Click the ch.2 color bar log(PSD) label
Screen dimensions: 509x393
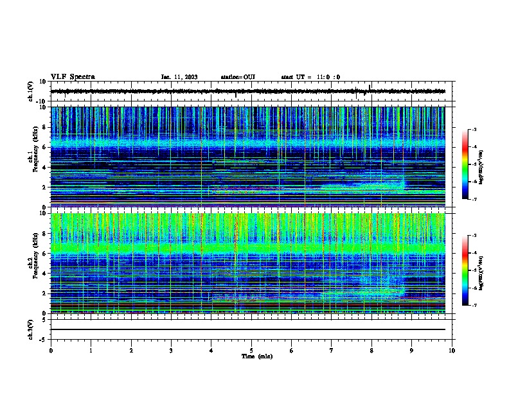[x=481, y=274]
